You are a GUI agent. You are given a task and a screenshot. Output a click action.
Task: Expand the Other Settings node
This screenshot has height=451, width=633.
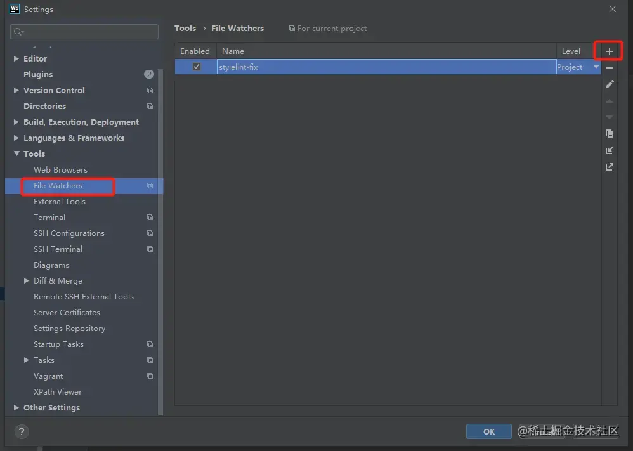point(16,407)
